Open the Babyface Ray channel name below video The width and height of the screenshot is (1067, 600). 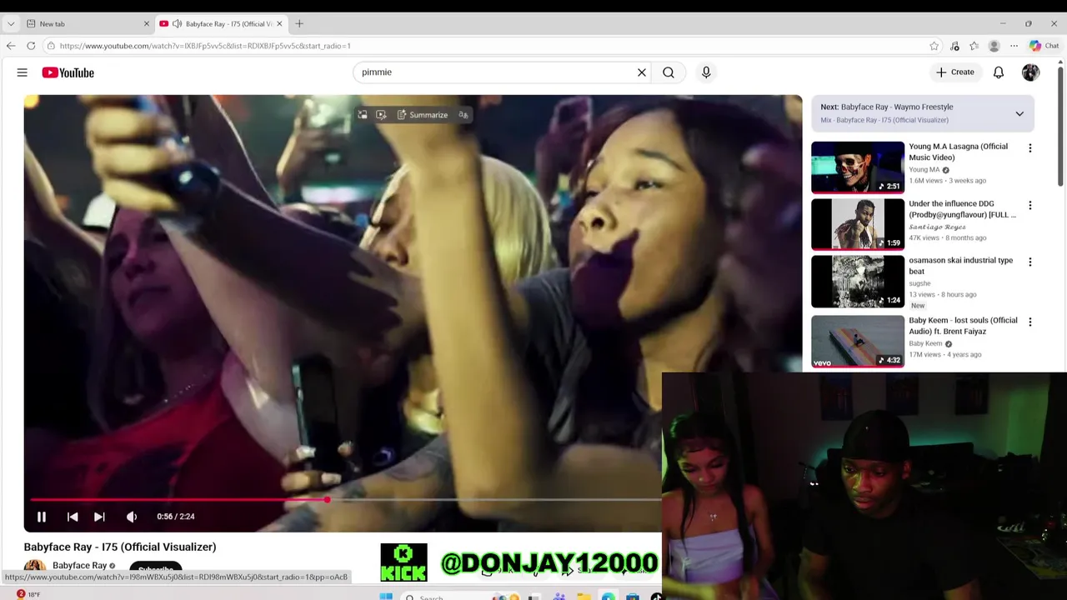(79, 566)
